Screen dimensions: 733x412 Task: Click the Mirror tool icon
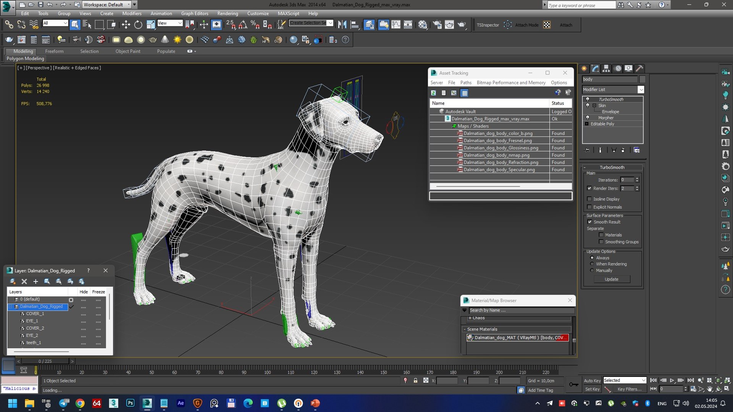pos(342,25)
